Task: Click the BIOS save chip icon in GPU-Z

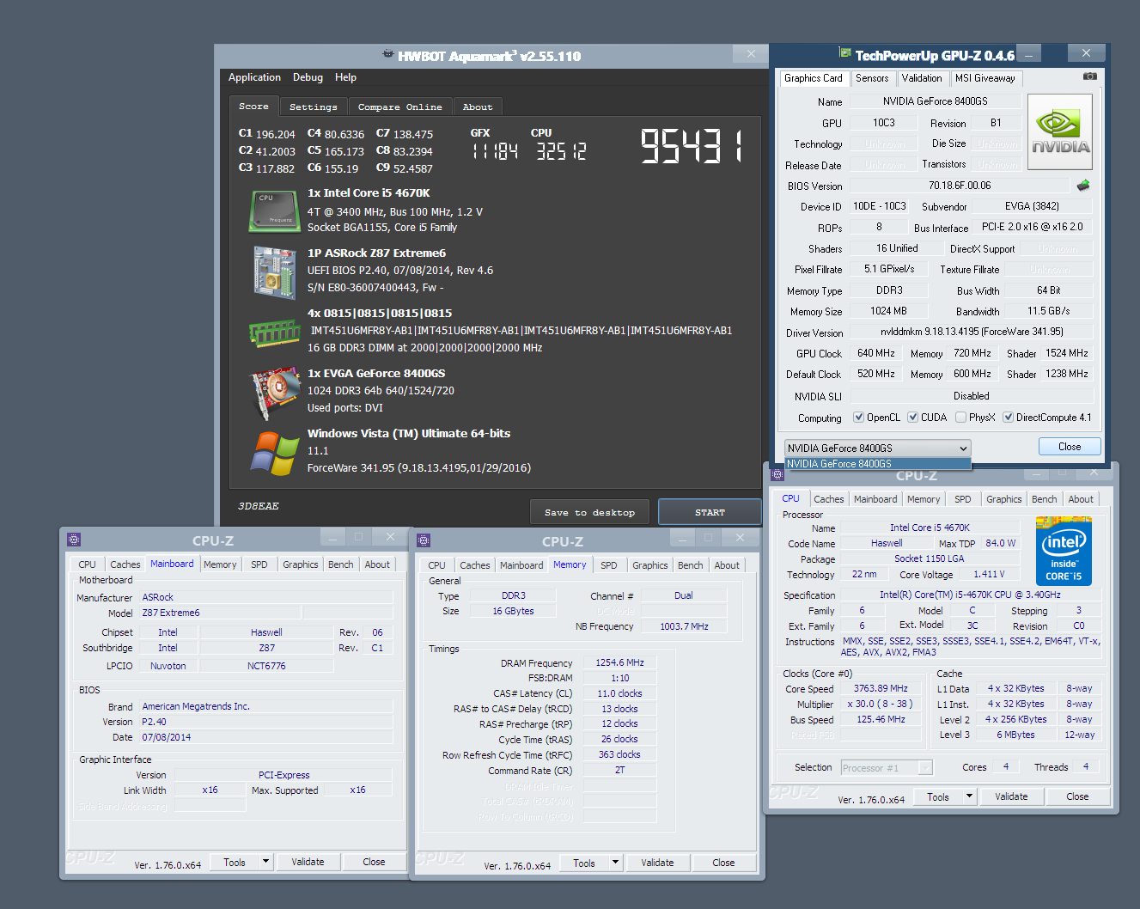Action: [x=1083, y=185]
